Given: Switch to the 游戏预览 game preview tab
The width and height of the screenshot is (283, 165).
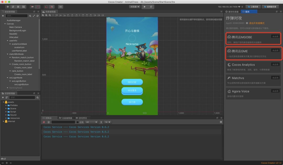Looking at the screenshot, I should (x=81, y=118).
